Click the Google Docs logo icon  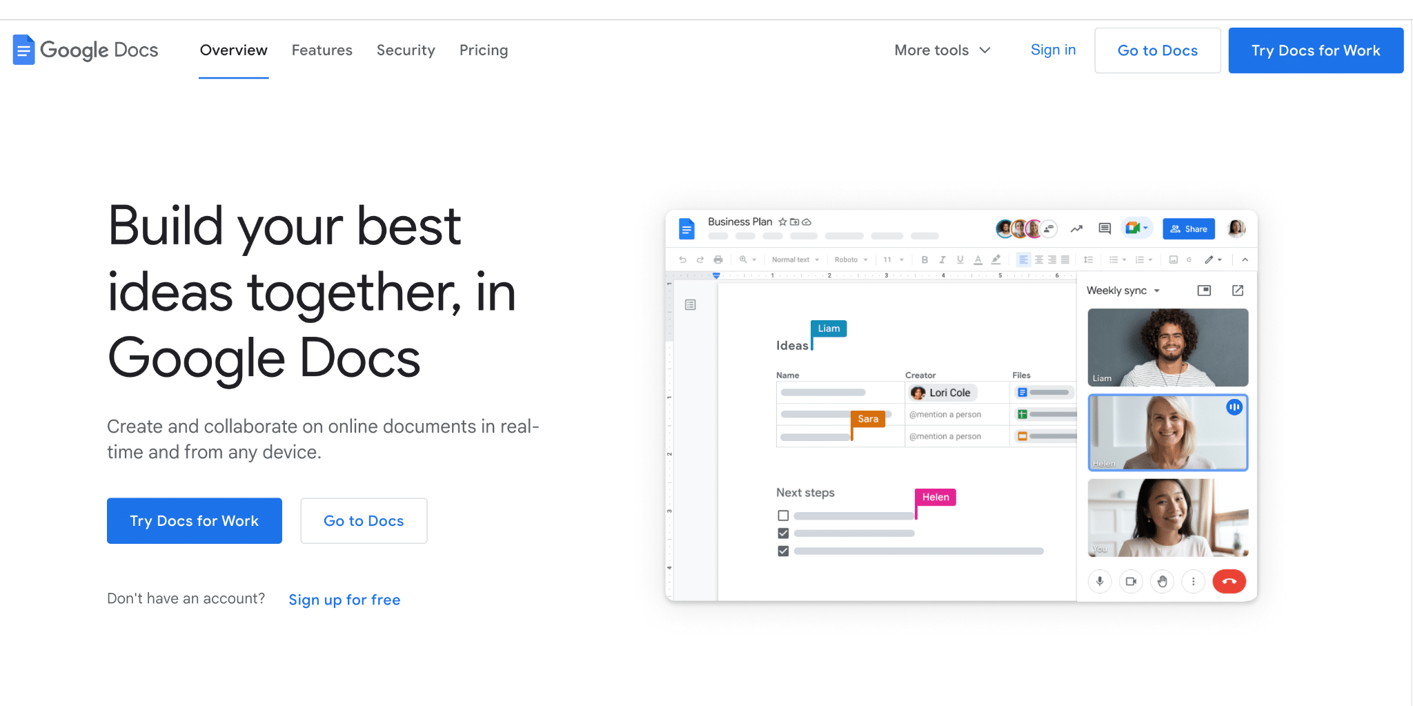coord(23,50)
